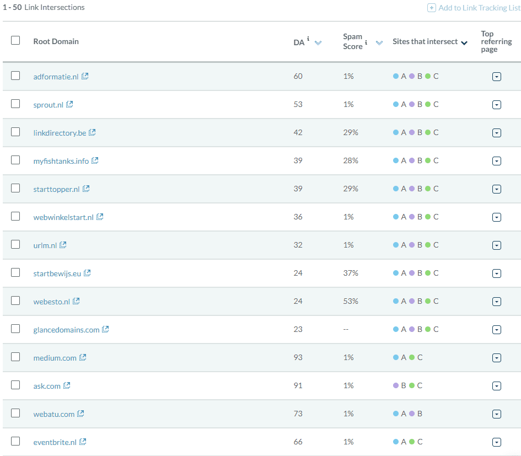Check the medium.com row checkbox
The image size is (521, 456).
(x=15, y=357)
